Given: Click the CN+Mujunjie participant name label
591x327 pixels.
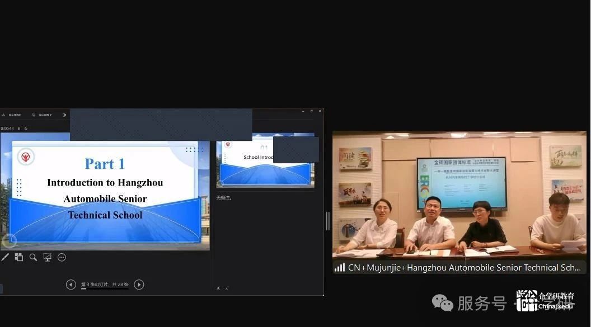Looking at the screenshot, I should coord(464,268).
